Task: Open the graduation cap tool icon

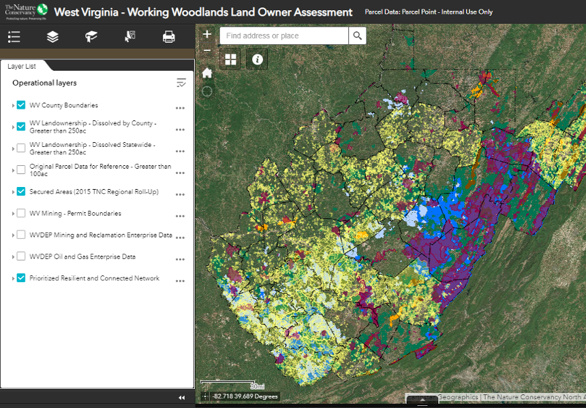Action: (91, 37)
